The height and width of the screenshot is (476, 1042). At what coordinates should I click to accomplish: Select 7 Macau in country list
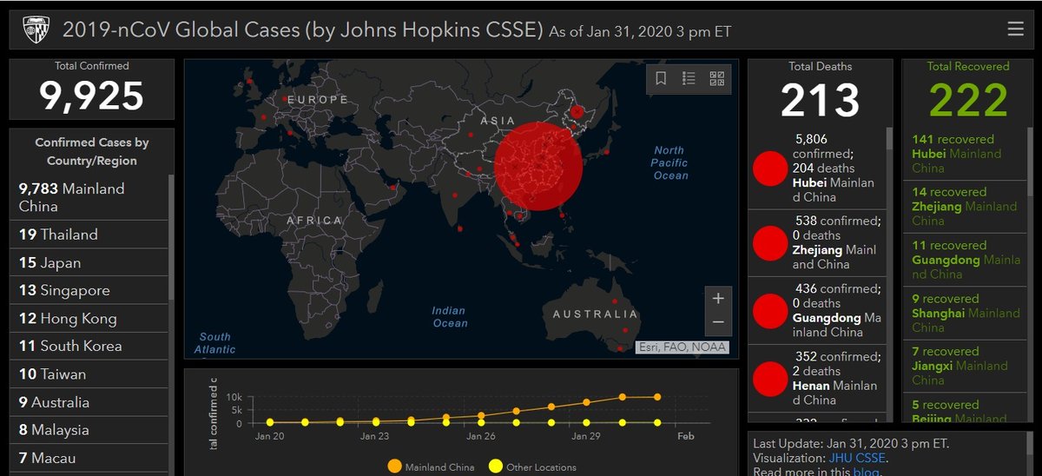89,458
